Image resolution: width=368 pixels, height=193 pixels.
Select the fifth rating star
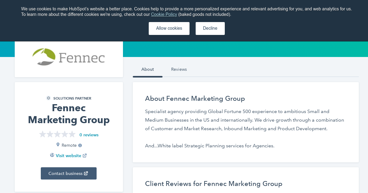pos(72,134)
